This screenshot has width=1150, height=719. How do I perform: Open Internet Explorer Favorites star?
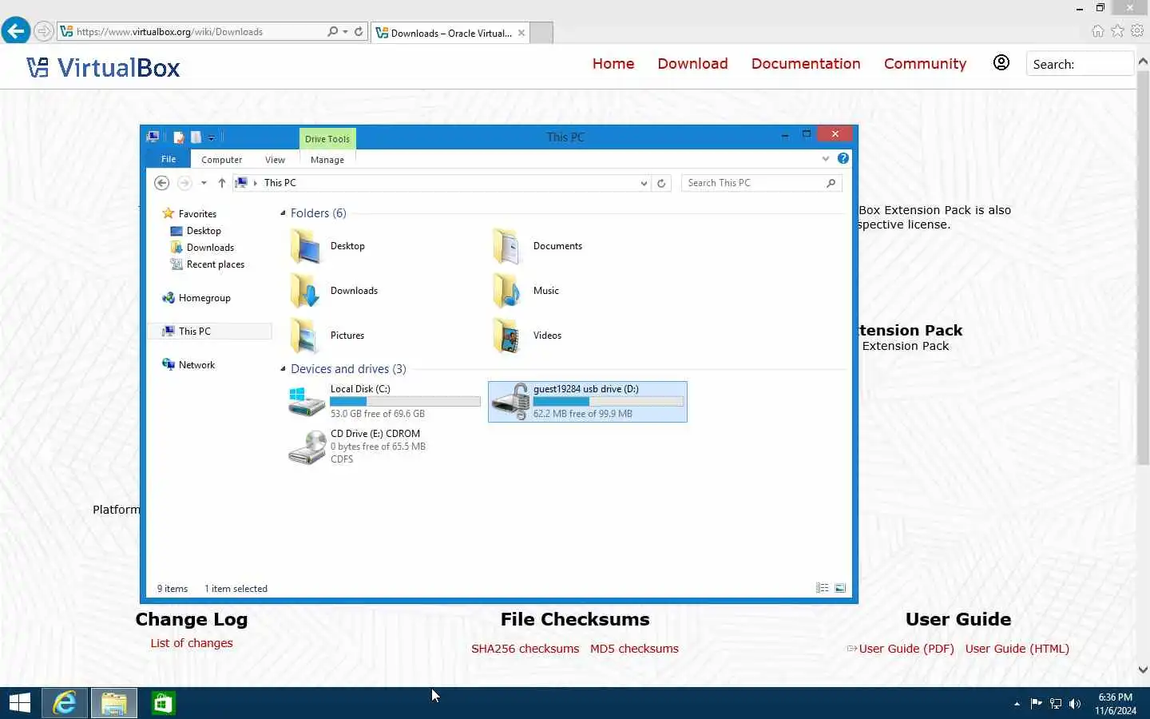[x=1117, y=31]
